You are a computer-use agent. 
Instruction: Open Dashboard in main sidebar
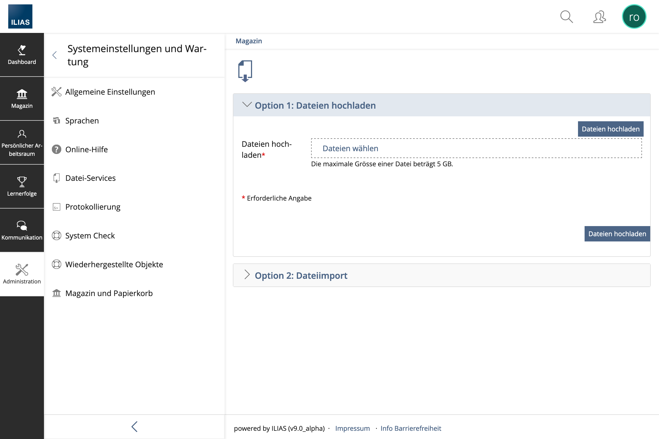[x=22, y=55]
